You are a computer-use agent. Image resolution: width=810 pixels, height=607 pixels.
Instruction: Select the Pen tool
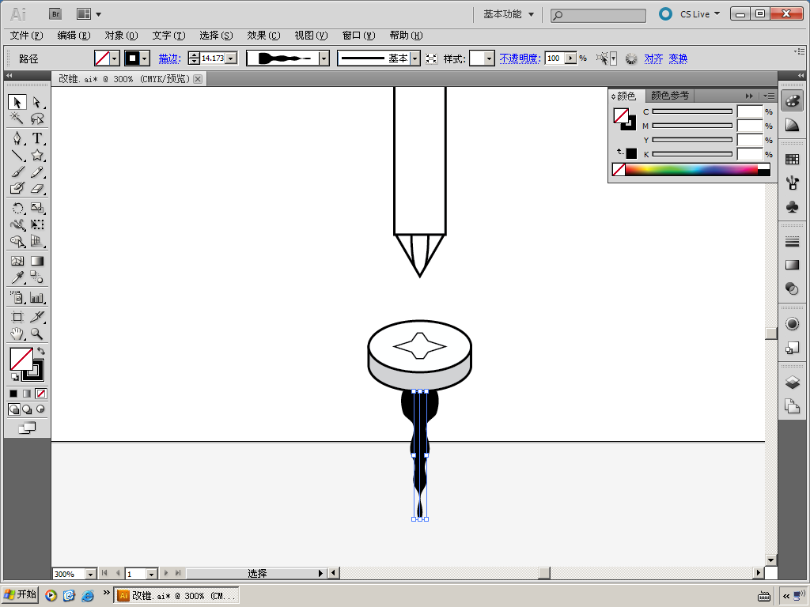pyautogui.click(x=17, y=138)
